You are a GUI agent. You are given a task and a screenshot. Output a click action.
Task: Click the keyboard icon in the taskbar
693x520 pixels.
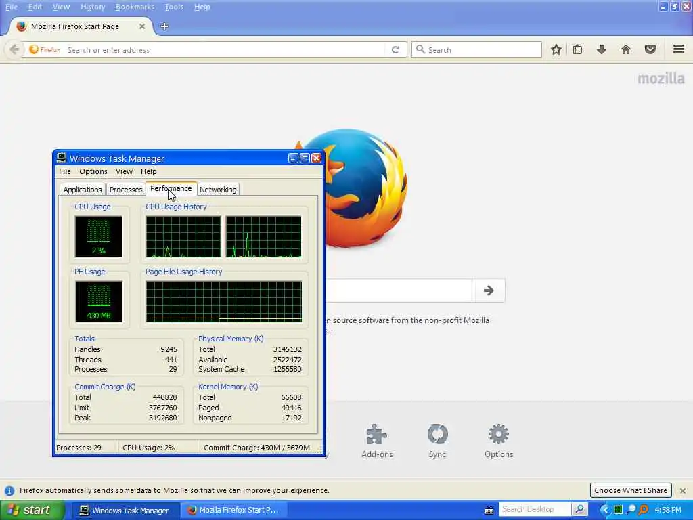coord(489,511)
